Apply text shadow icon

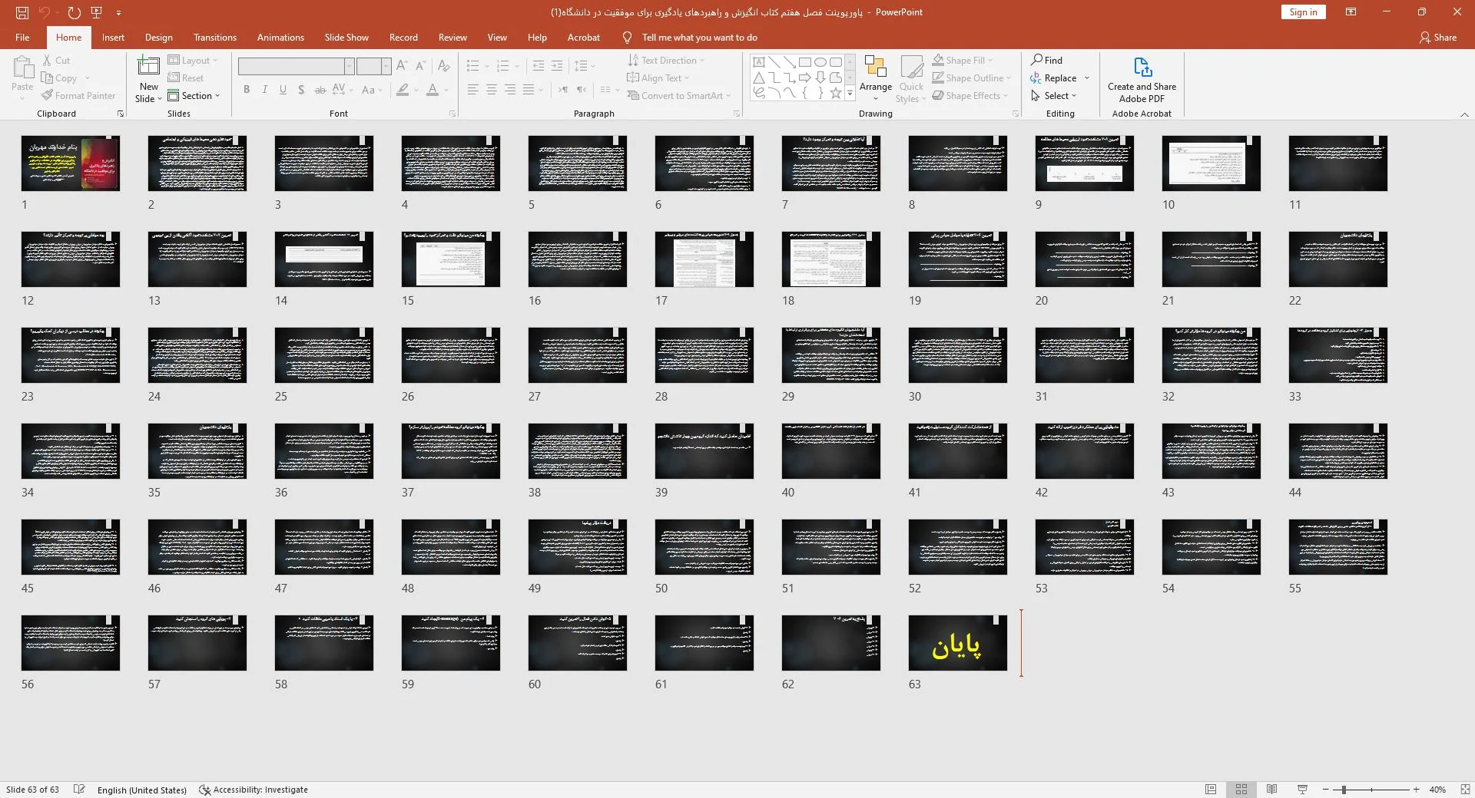pyautogui.click(x=301, y=90)
